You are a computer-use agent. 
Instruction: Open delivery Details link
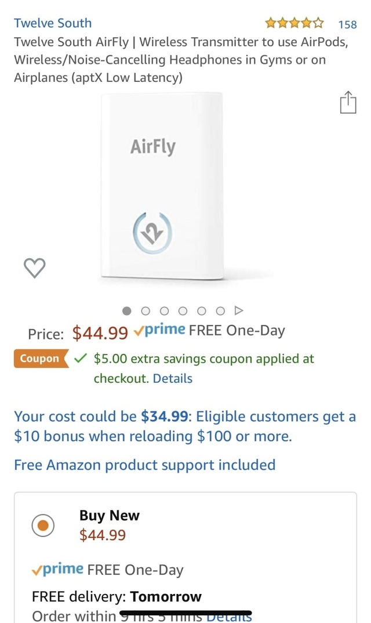[x=231, y=616]
